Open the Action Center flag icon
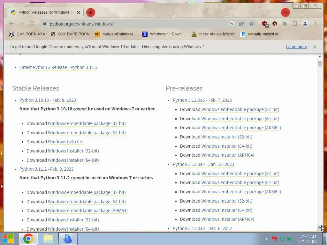327x245 pixels. click(274, 239)
